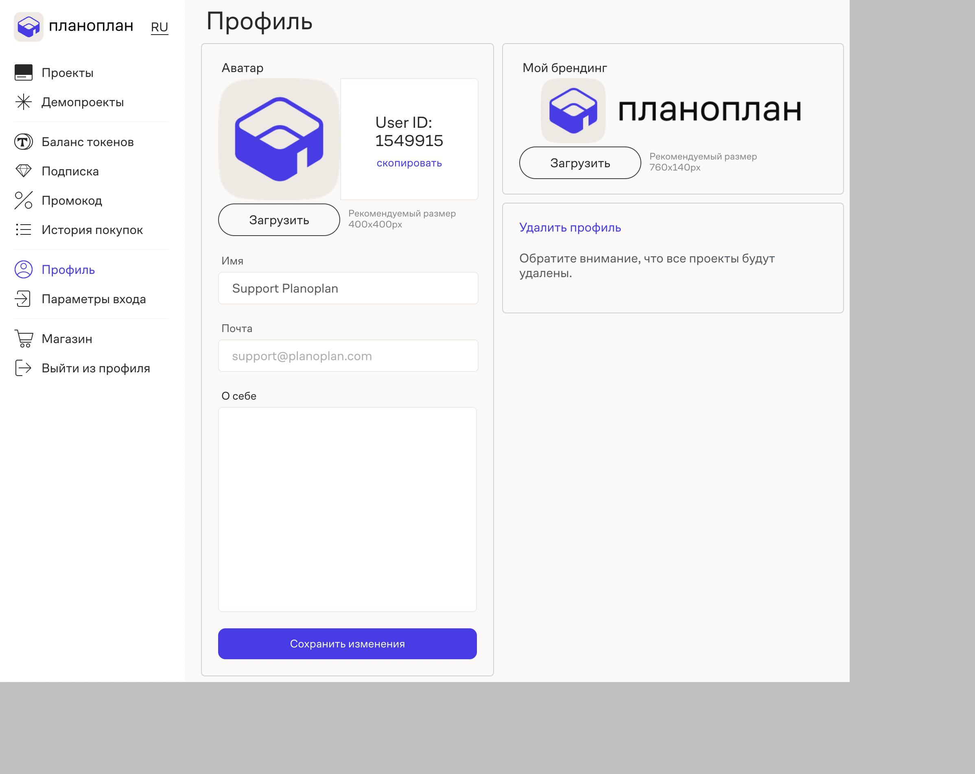Click the 'планоплан' text in sidebar header
Screen dimensions: 975x774
pos(91,26)
